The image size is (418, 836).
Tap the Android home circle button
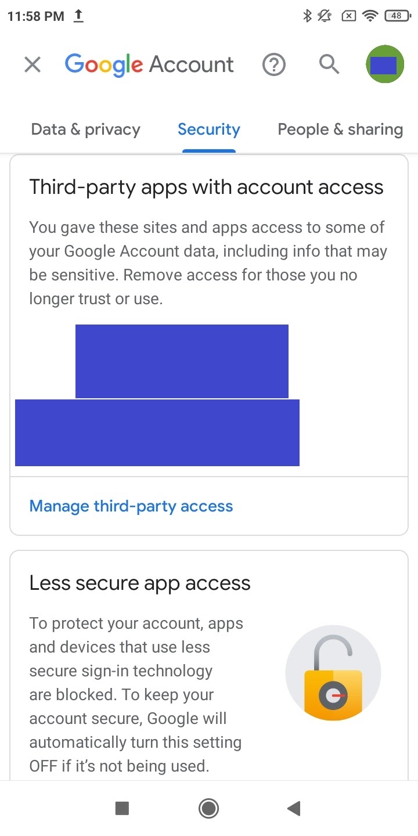208,808
